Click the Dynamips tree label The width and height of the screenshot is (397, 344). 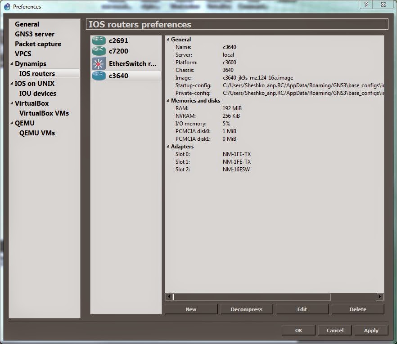[x=31, y=64]
